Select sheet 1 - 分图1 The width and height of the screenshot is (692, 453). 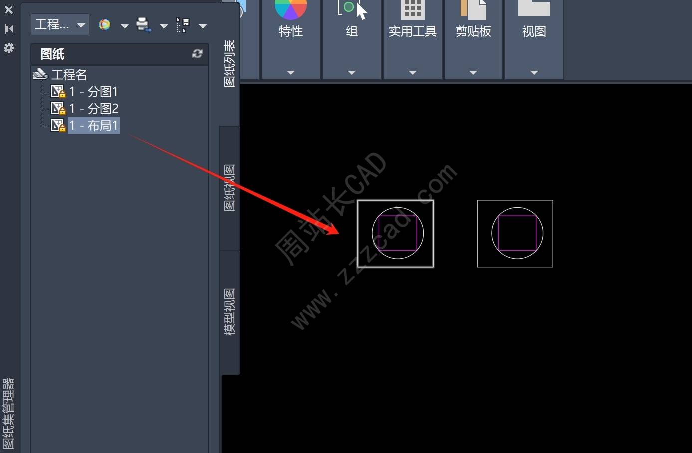[x=93, y=92]
